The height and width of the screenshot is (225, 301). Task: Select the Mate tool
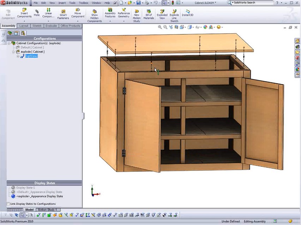tap(37, 13)
